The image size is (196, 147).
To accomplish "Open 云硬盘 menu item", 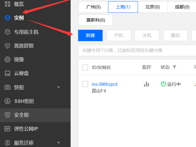I will click(21, 73).
